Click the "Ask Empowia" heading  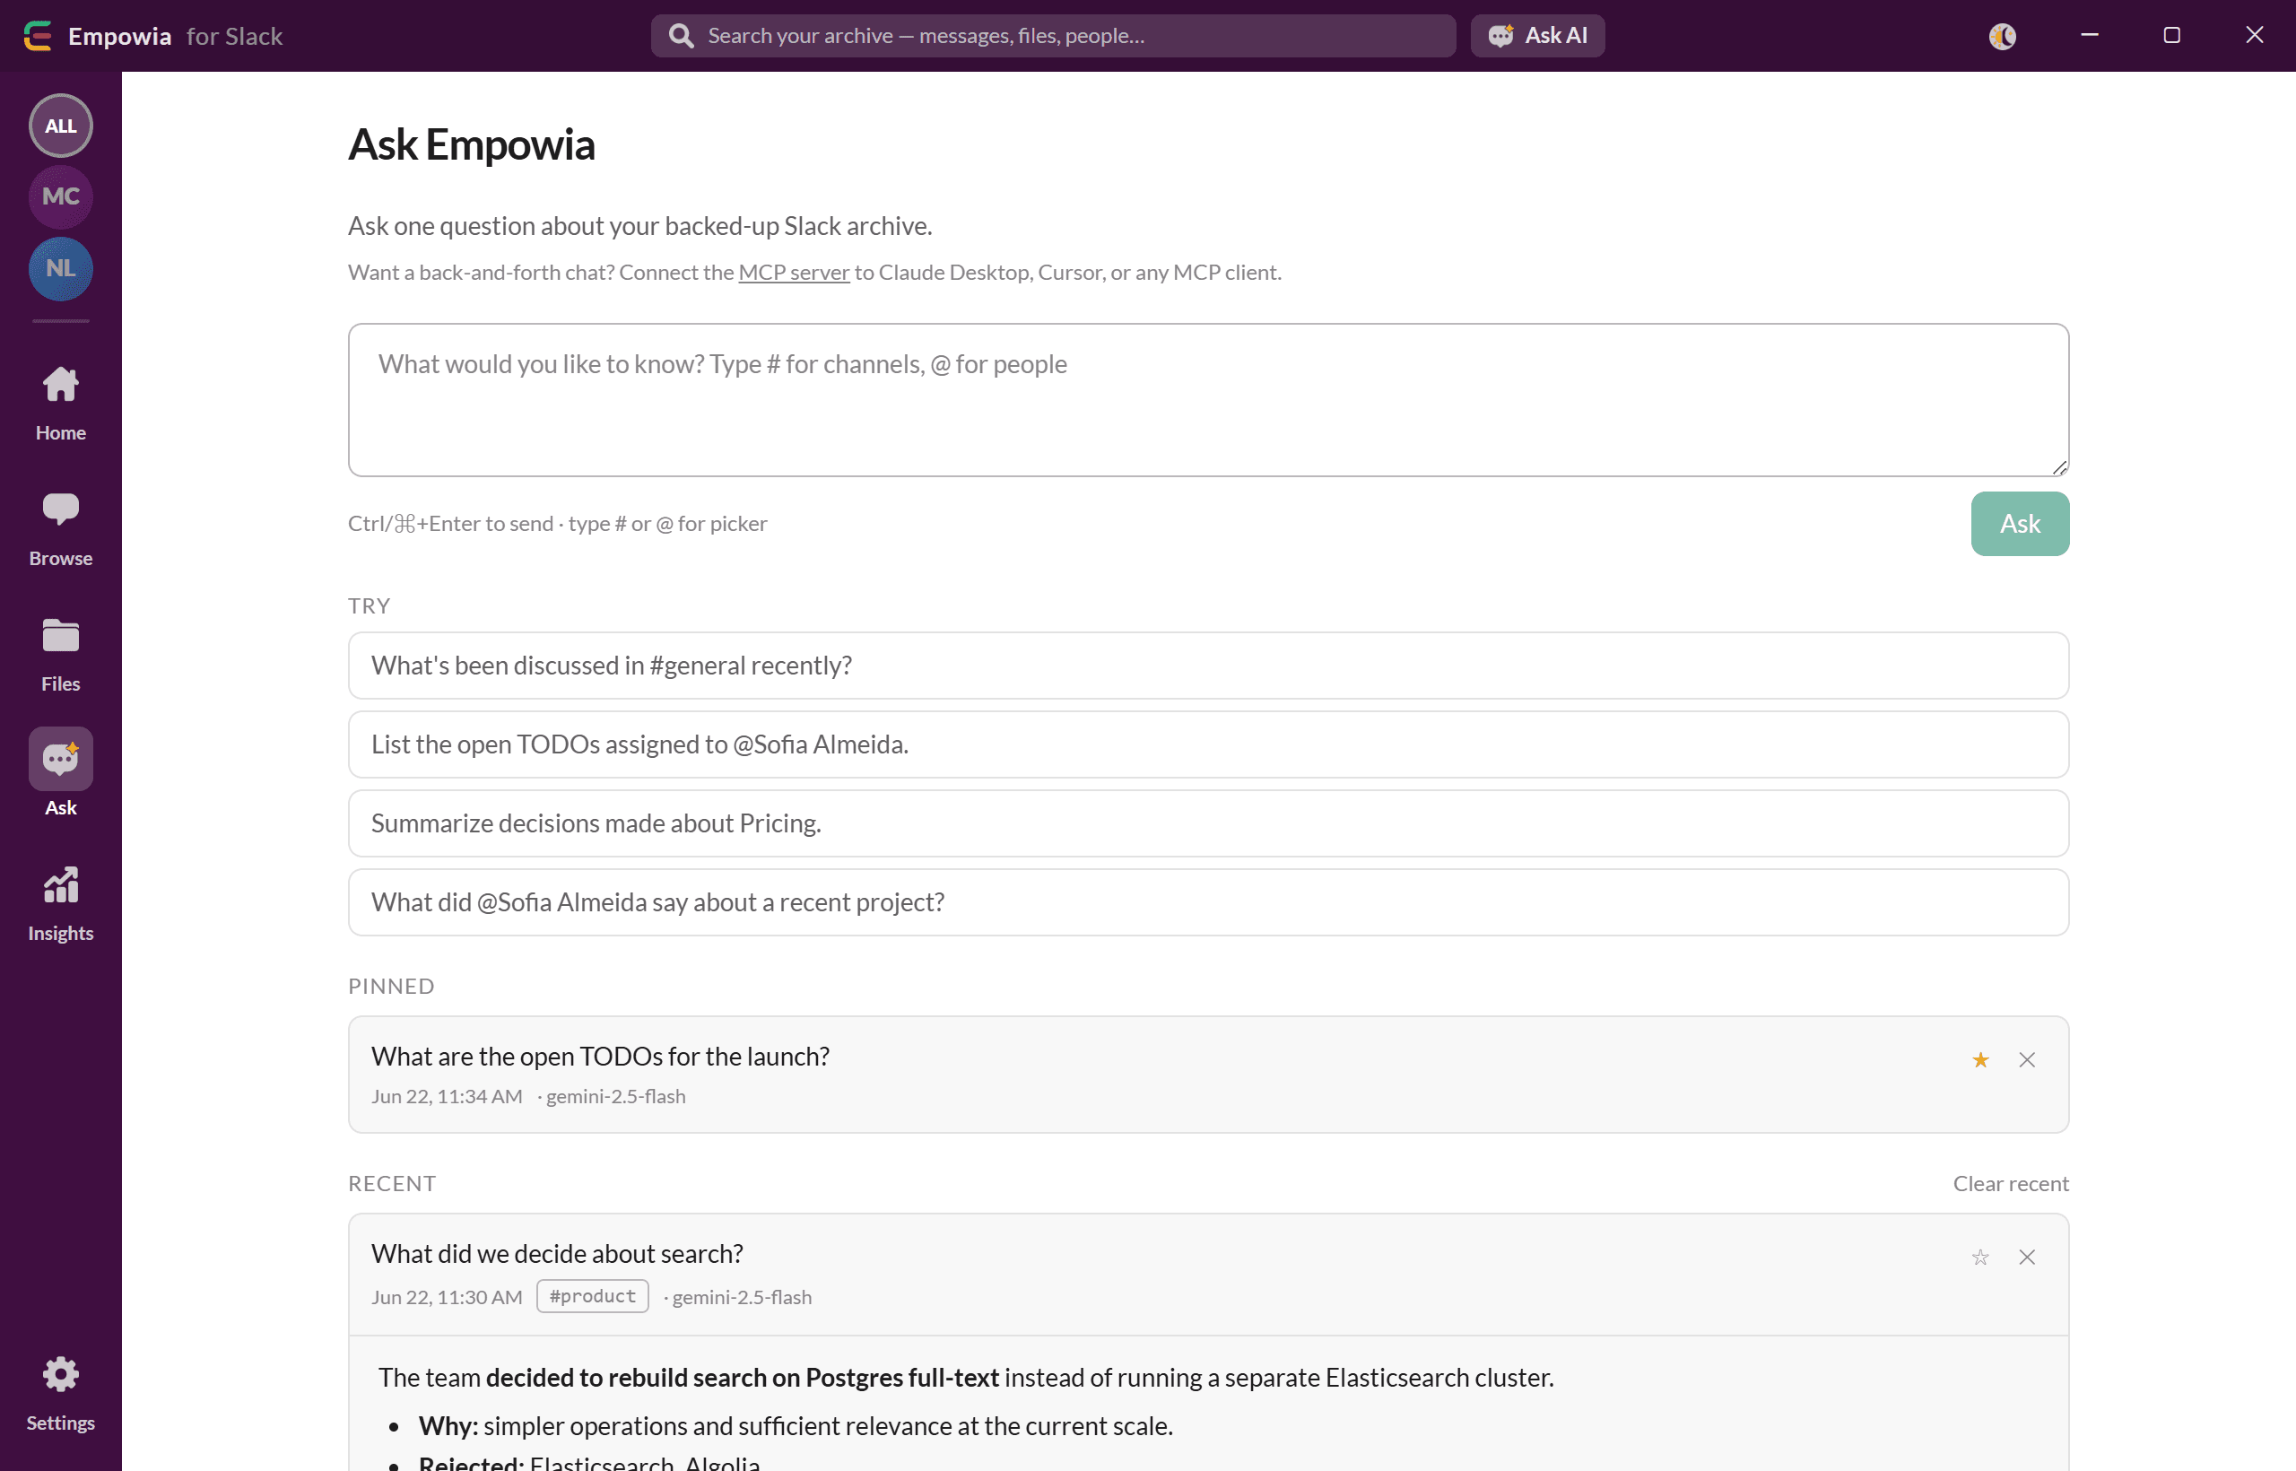coord(472,144)
